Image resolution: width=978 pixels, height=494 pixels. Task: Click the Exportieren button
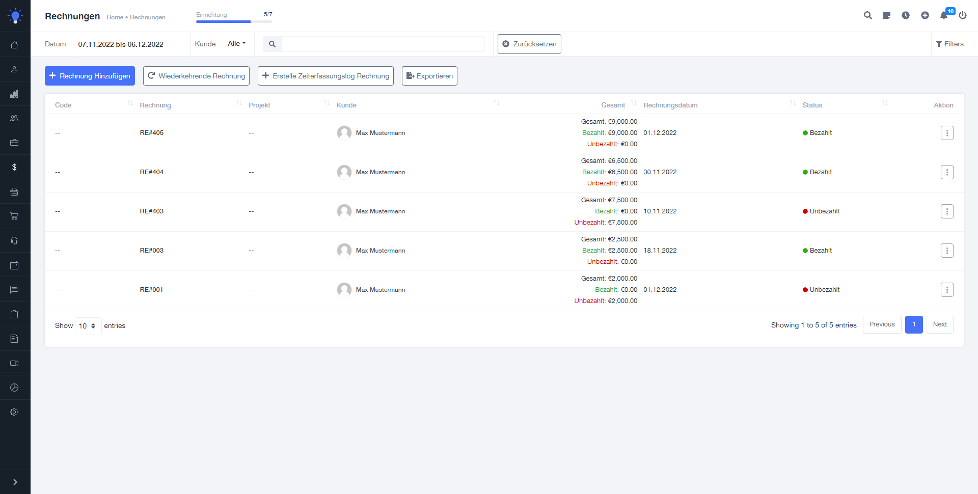point(429,76)
